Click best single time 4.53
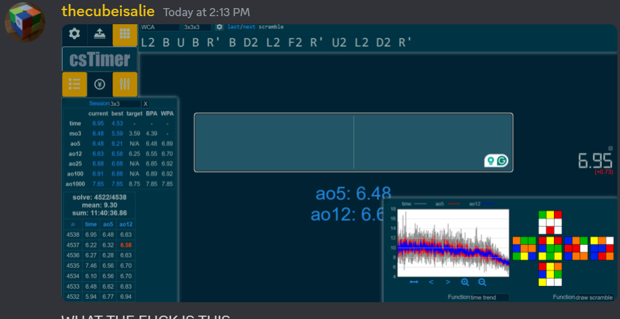 (x=117, y=124)
